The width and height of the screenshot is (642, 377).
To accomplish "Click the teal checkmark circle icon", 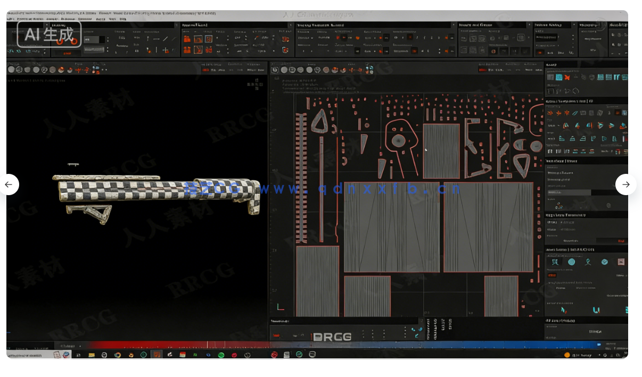I will coord(605,262).
